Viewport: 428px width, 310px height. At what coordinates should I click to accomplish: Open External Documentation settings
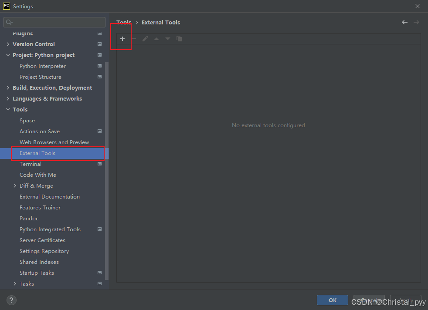pos(50,196)
